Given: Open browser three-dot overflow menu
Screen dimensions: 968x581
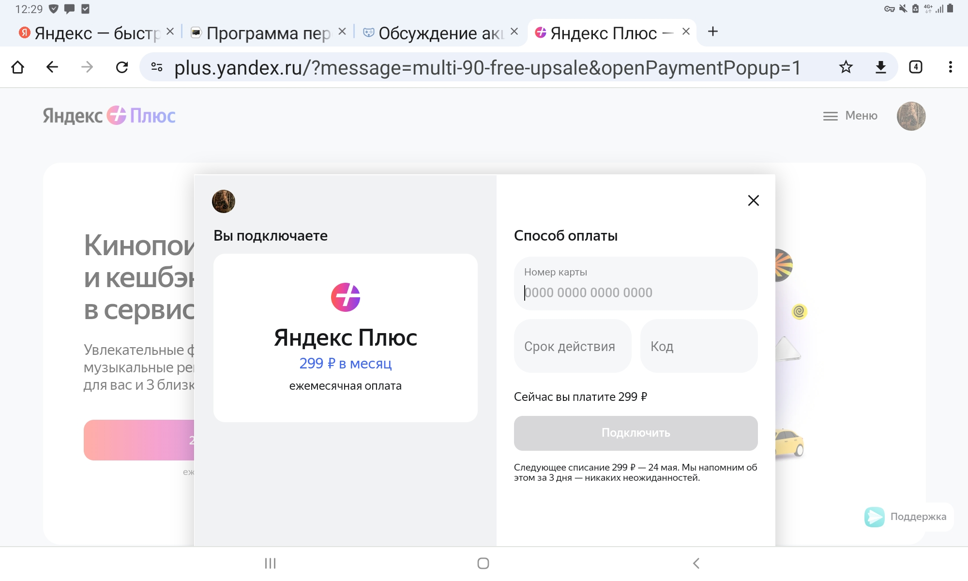Looking at the screenshot, I should pyautogui.click(x=950, y=67).
